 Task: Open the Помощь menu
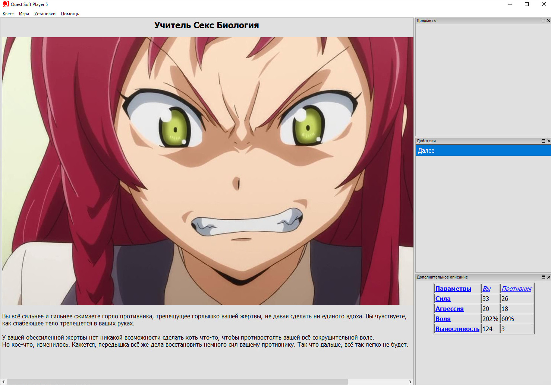pos(70,14)
